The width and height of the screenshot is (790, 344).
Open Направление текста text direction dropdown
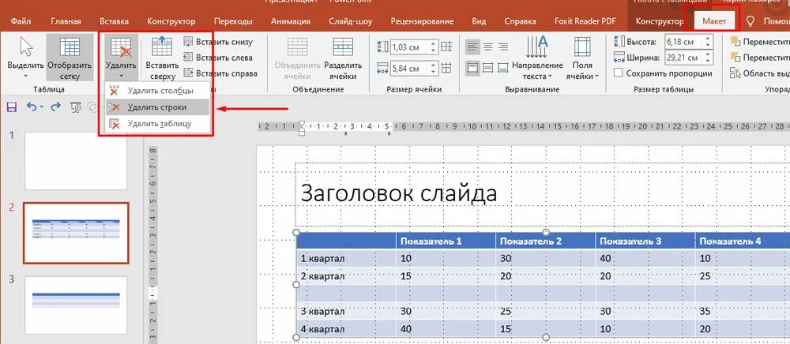pyautogui.click(x=537, y=58)
